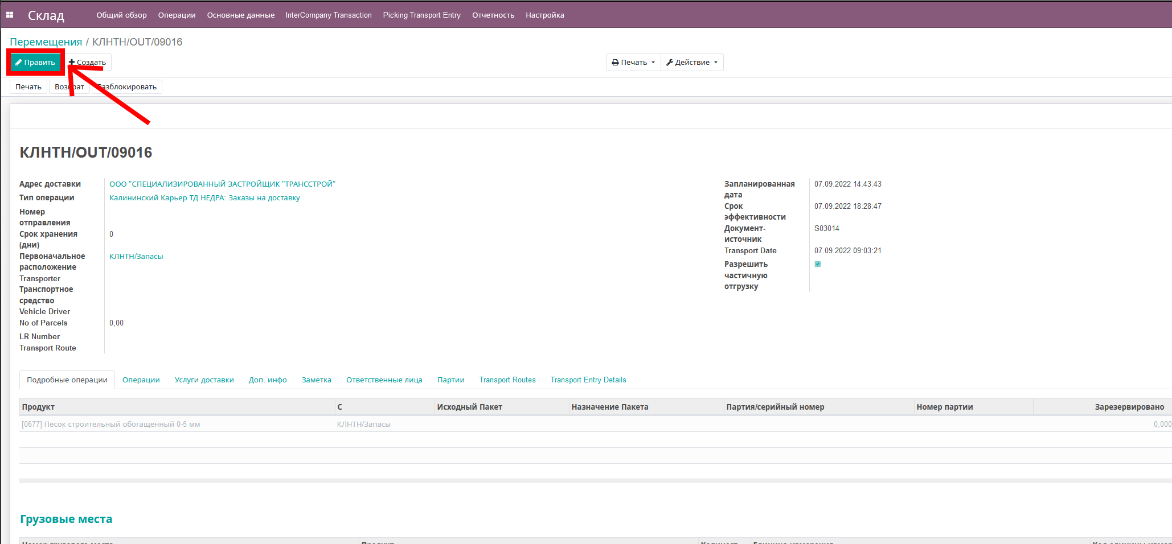This screenshot has height=544, width=1172.
Task: Click the plus icon on Создать button
Action: click(x=71, y=62)
